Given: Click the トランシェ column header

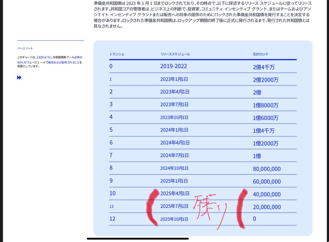Looking at the screenshot, I should coord(117,54).
